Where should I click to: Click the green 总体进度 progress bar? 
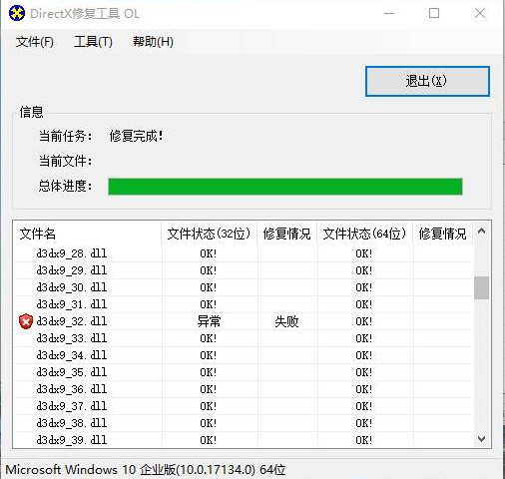coord(285,187)
